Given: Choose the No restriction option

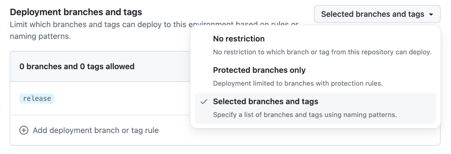Looking at the screenshot, I should click(315, 45).
